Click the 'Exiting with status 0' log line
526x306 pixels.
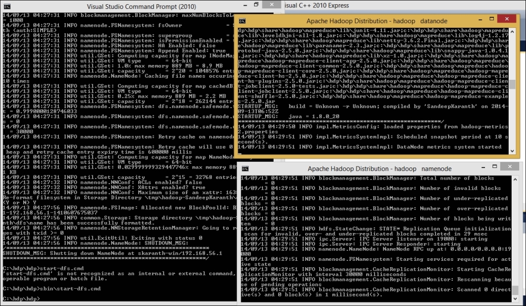(x=103, y=238)
